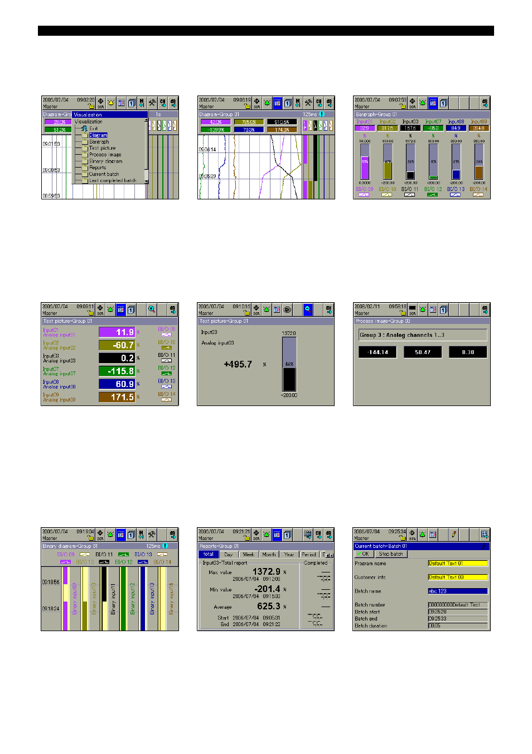This screenshot has width=532, height=754.
Task: Choose Diagram in the Visualization menu
Action: coord(98,135)
